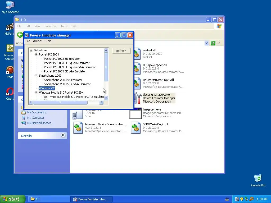This screenshot has height=203, width=271.
Task: Open the Actions menu
Action: tap(38, 41)
